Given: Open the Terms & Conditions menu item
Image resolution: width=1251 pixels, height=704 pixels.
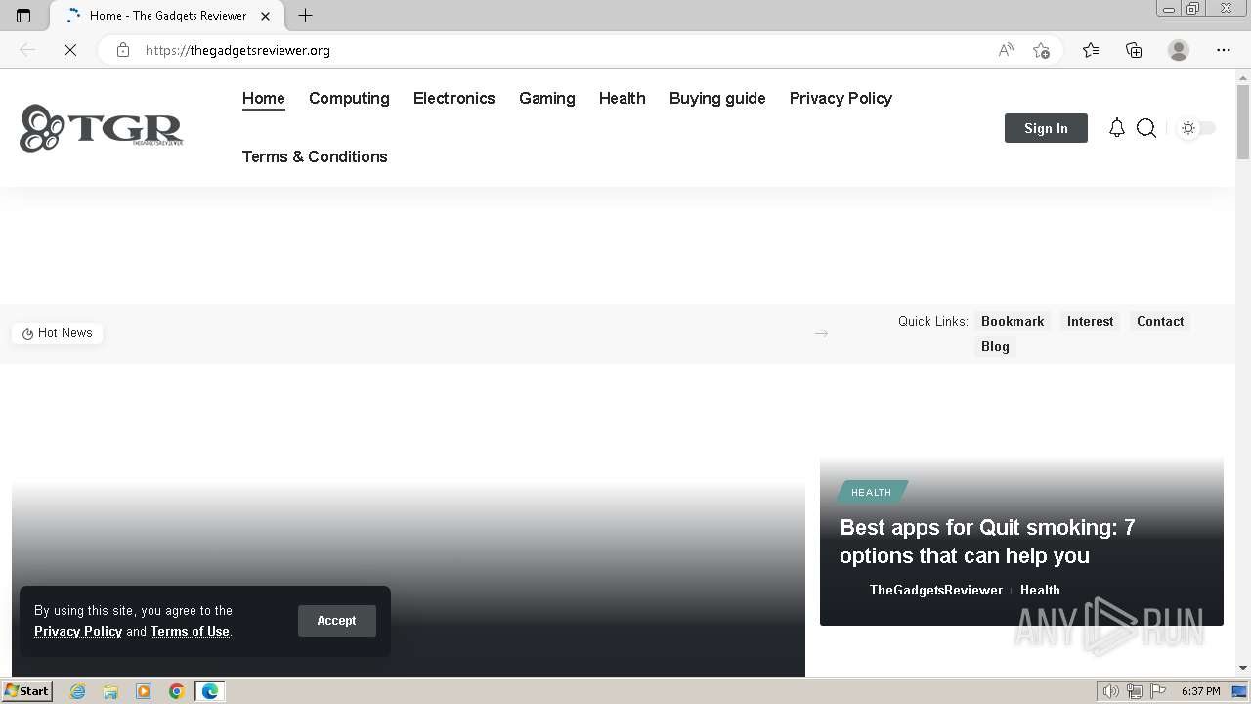Looking at the screenshot, I should click(x=315, y=156).
